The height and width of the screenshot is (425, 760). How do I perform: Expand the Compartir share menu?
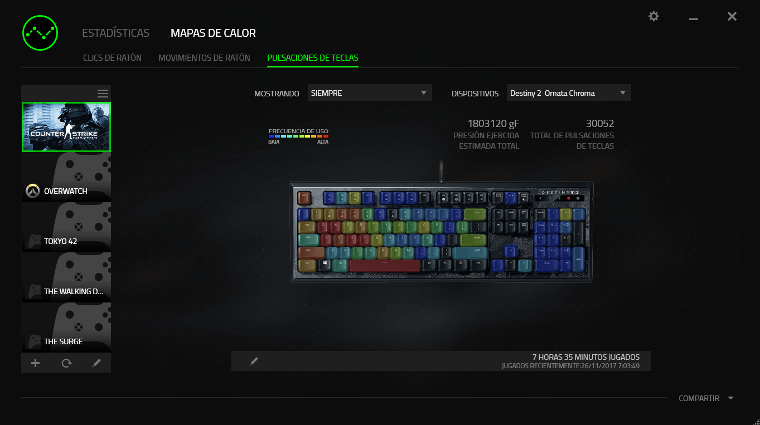(x=706, y=398)
